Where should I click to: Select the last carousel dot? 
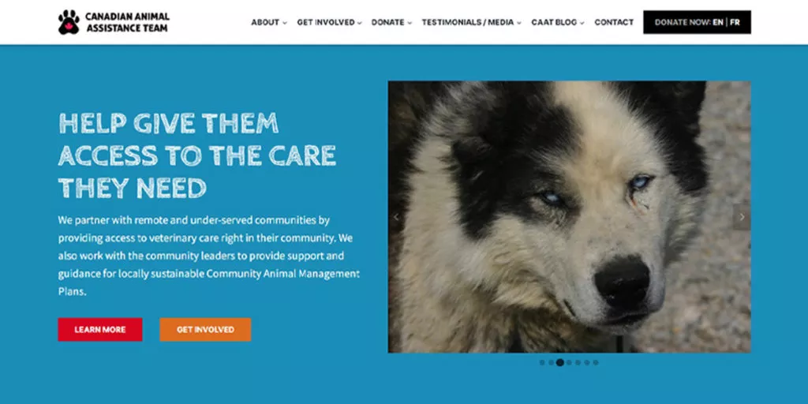pyautogui.click(x=596, y=362)
